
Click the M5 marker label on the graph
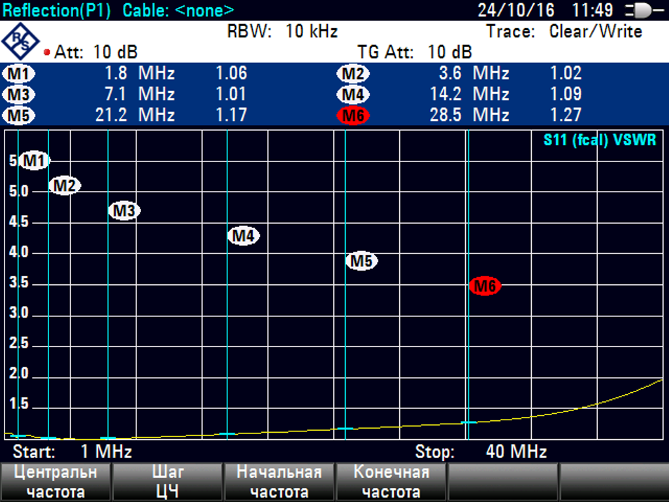361,261
